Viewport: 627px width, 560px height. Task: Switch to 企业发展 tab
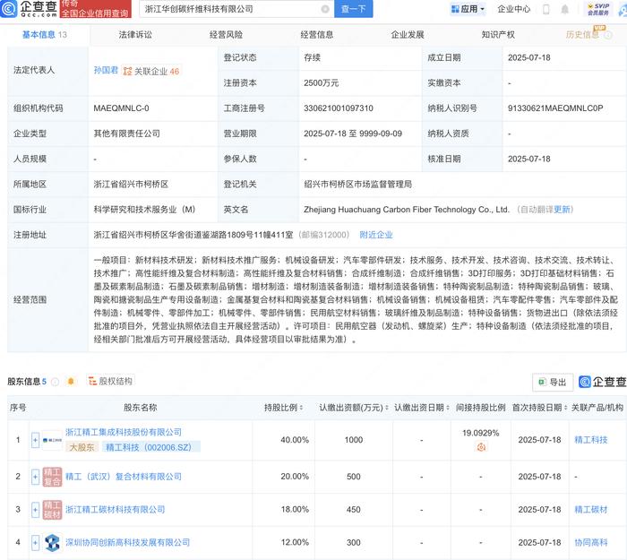408,35
